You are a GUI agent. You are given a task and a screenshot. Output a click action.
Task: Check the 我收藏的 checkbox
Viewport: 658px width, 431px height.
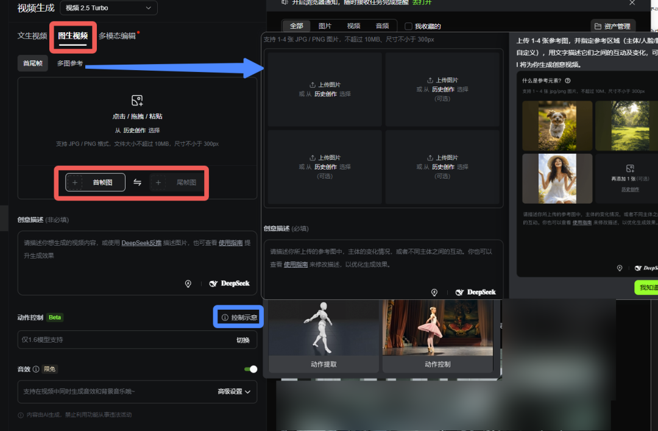409,26
